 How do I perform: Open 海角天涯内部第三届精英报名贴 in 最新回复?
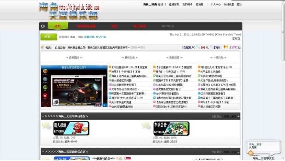173,76
